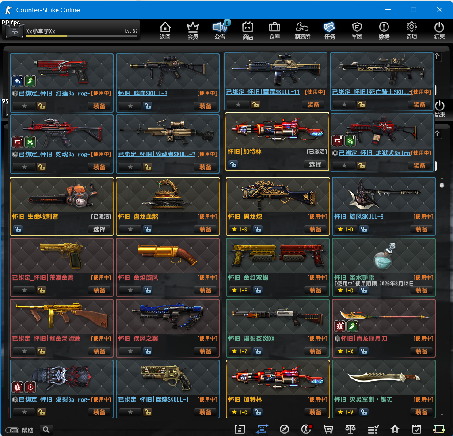Toggle the lock on 荒漠金鹰
453x436 pixels.
pos(41,291)
